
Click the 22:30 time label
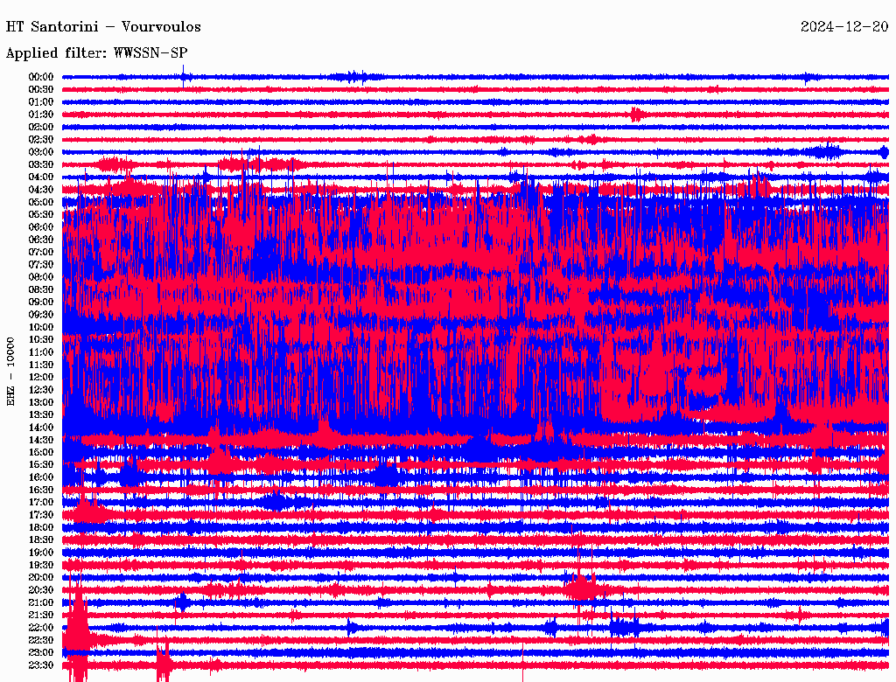41,640
